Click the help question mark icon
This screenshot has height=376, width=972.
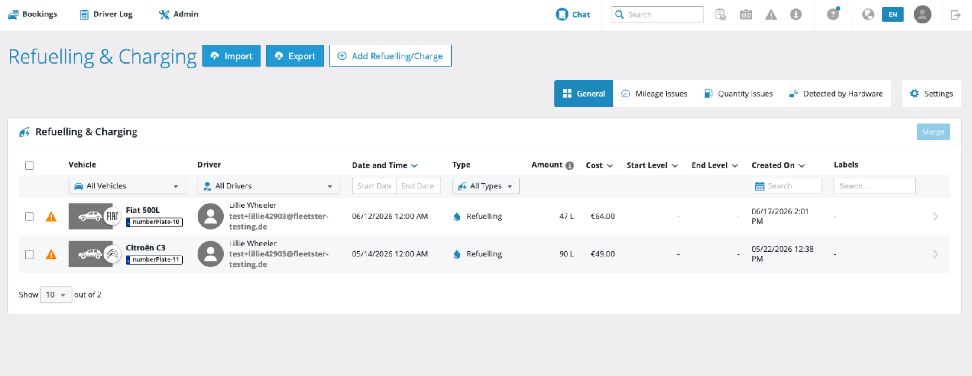(833, 14)
